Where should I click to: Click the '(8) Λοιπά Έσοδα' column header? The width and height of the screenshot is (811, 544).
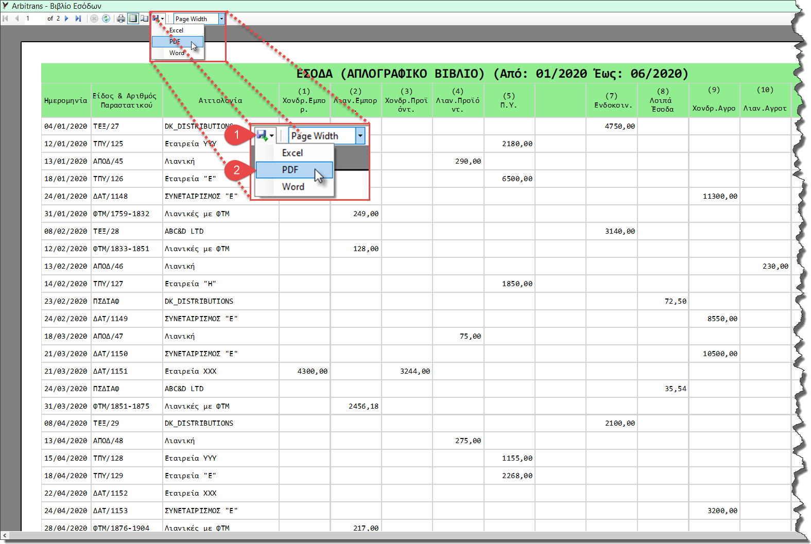663,100
